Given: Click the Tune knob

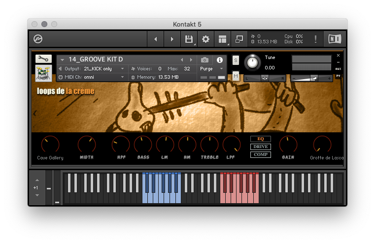Looking at the screenshot, I should click(252, 63).
